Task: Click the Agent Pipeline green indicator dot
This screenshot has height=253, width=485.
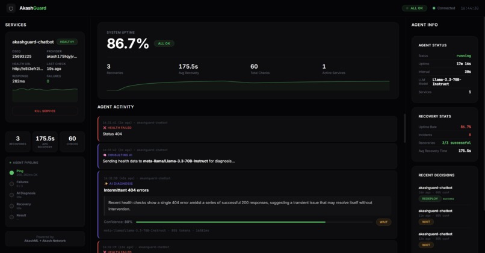Action: coord(10,163)
